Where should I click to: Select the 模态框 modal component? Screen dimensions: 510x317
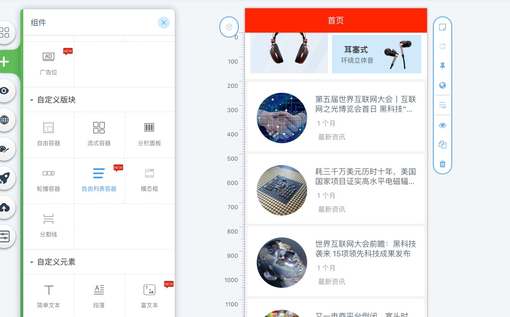click(149, 180)
